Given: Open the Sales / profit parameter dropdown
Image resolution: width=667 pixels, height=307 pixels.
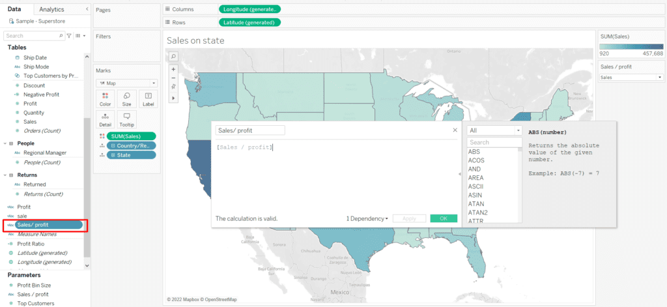Looking at the screenshot, I should (631, 78).
